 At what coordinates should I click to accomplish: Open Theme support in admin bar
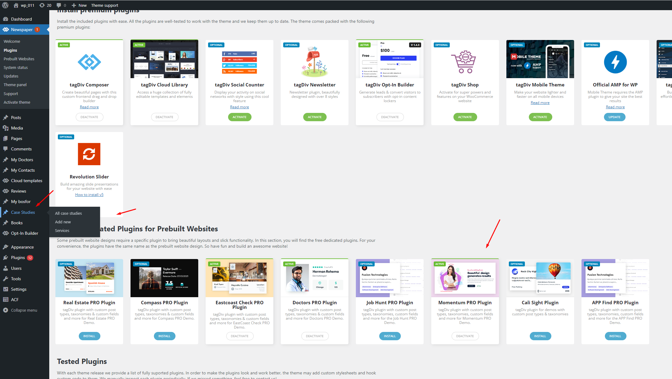click(104, 5)
